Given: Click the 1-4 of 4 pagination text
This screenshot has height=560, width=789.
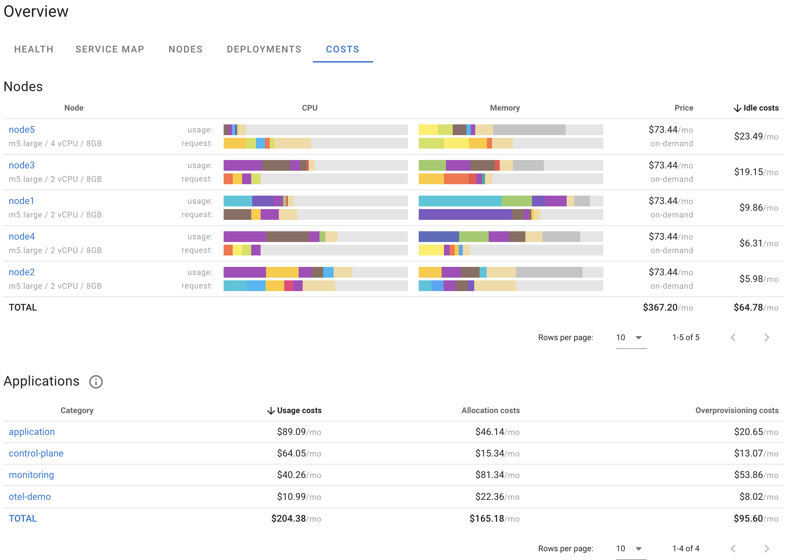Looking at the screenshot, I should click(x=686, y=549).
